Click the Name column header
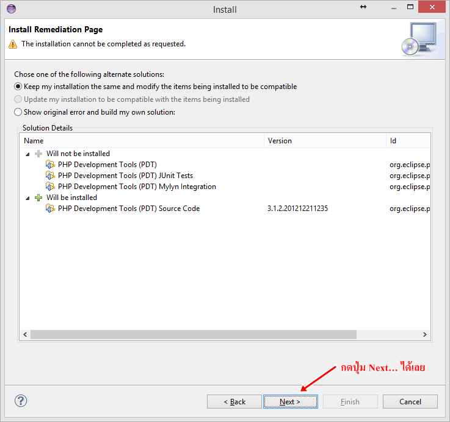The image size is (450, 422). pyautogui.click(x=142, y=141)
